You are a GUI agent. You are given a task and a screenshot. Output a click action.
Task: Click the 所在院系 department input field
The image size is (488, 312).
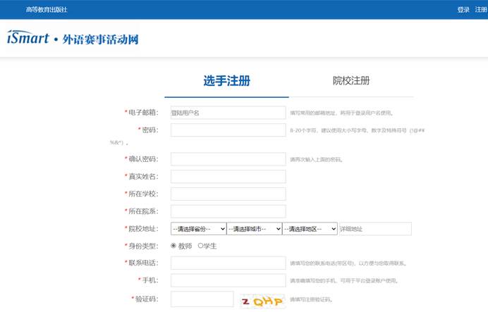point(228,211)
